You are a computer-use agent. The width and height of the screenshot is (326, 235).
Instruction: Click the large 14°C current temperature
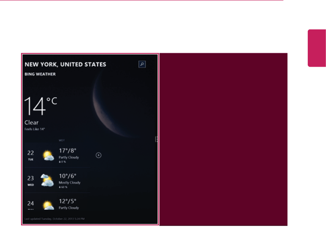[x=41, y=106]
